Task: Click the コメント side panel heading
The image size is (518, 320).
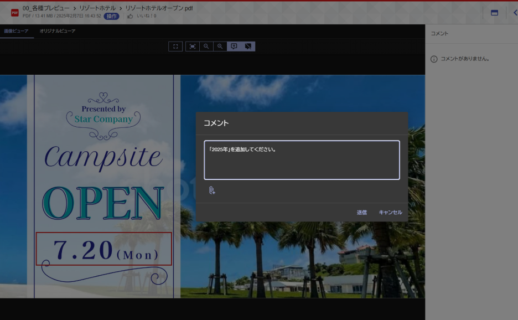Action: pos(439,33)
